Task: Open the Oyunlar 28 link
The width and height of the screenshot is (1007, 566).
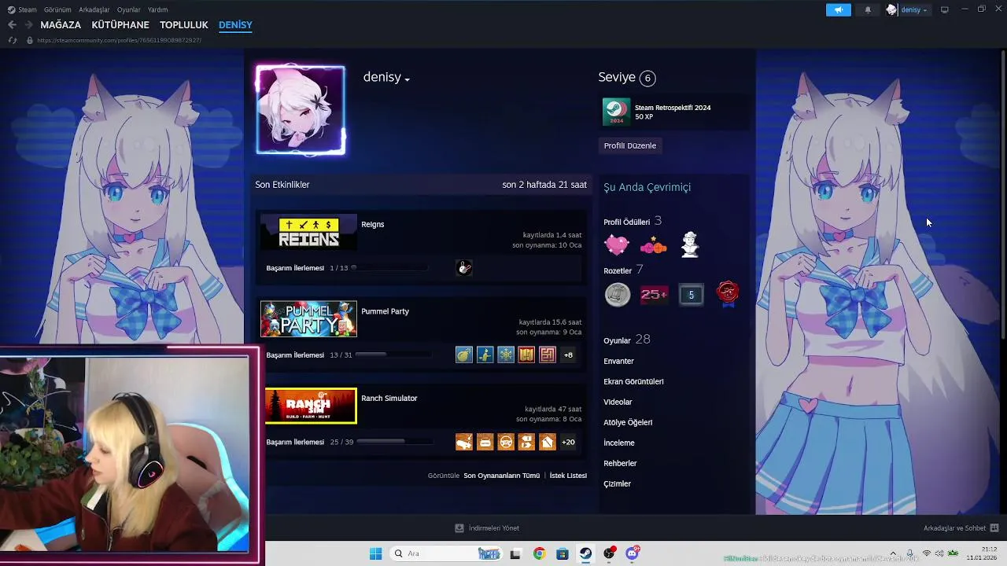Action: tap(627, 340)
